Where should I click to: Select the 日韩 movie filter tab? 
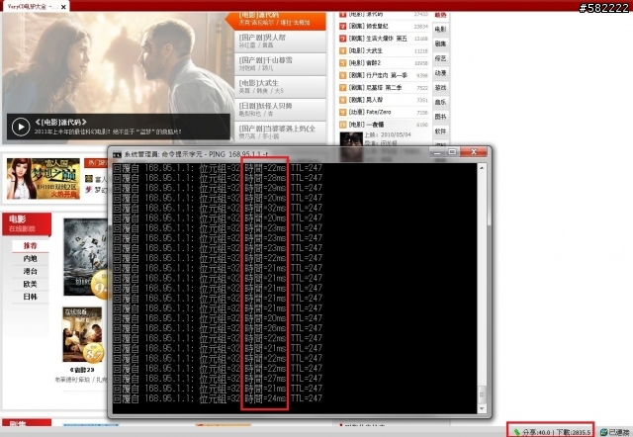31,298
